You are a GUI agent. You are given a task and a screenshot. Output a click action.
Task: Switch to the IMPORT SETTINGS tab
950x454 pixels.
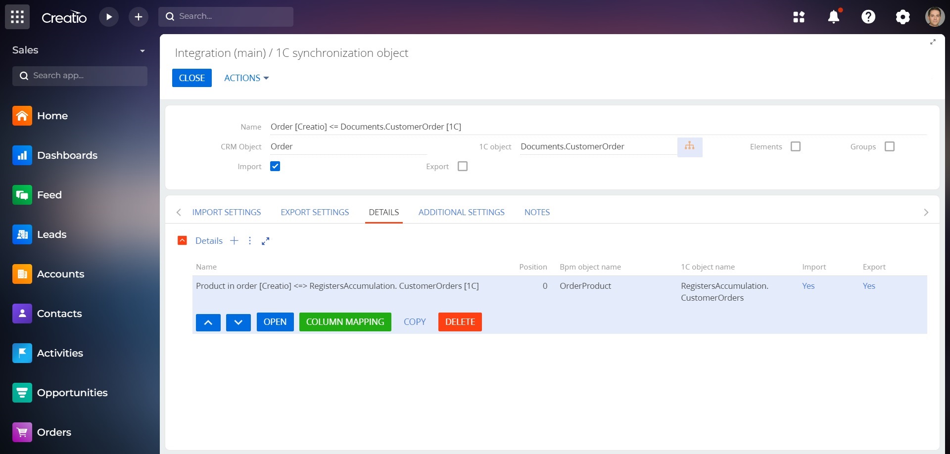(x=227, y=212)
